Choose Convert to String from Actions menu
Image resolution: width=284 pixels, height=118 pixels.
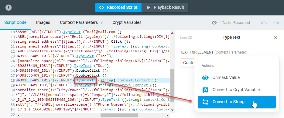click(x=237, y=102)
